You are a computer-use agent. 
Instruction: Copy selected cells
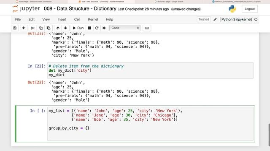coord(40,28)
